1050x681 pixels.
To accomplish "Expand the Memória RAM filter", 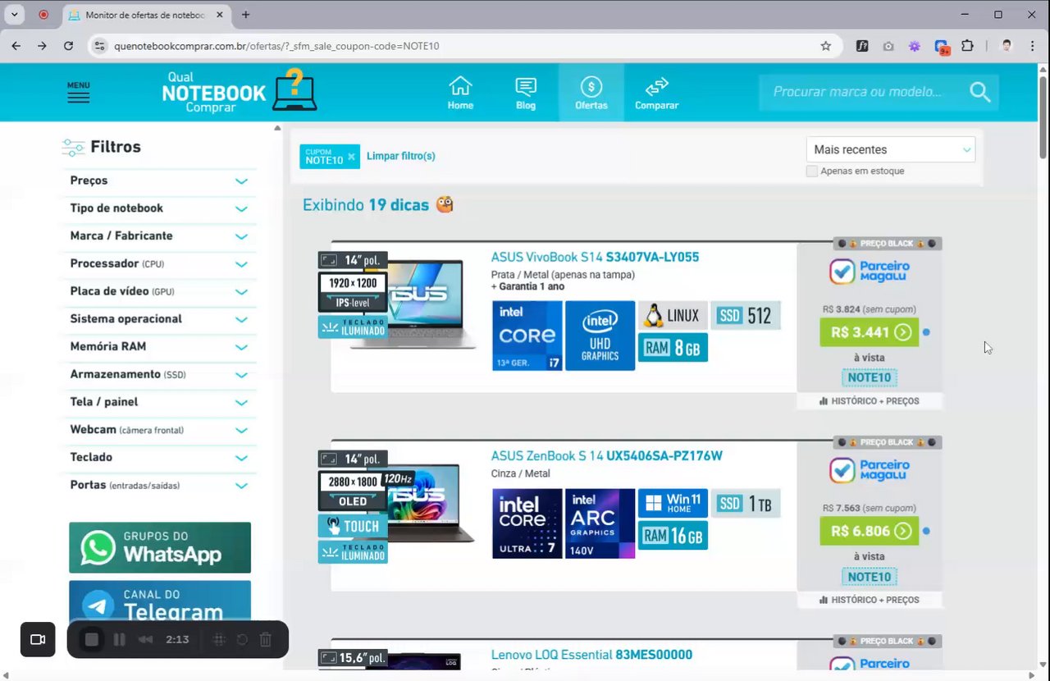I will click(x=159, y=347).
